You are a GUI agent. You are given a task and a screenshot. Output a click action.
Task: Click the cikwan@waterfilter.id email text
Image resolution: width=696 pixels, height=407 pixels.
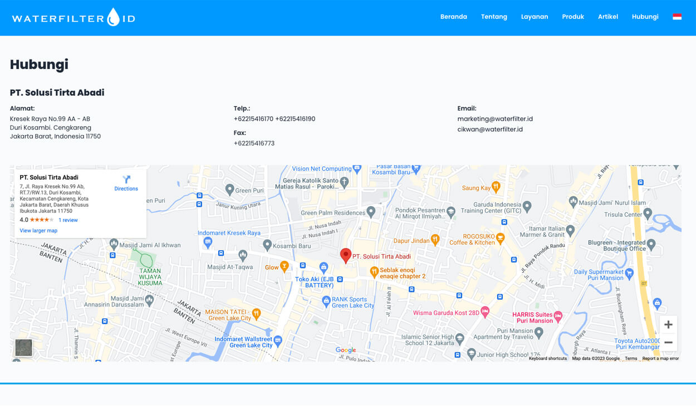(x=490, y=130)
